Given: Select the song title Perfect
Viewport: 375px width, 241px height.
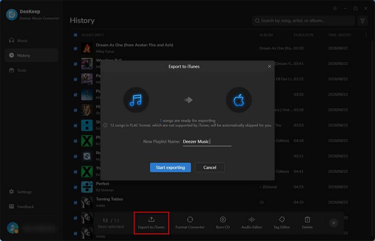Looking at the screenshot, I should [102, 184].
